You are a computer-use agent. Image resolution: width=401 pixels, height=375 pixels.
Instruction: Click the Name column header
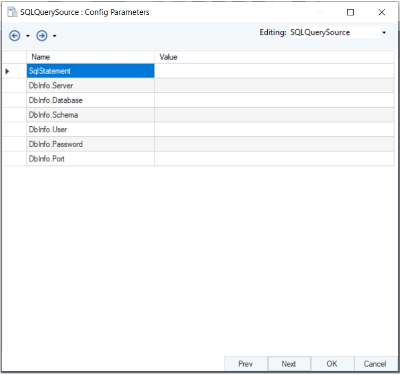pyautogui.click(x=90, y=57)
